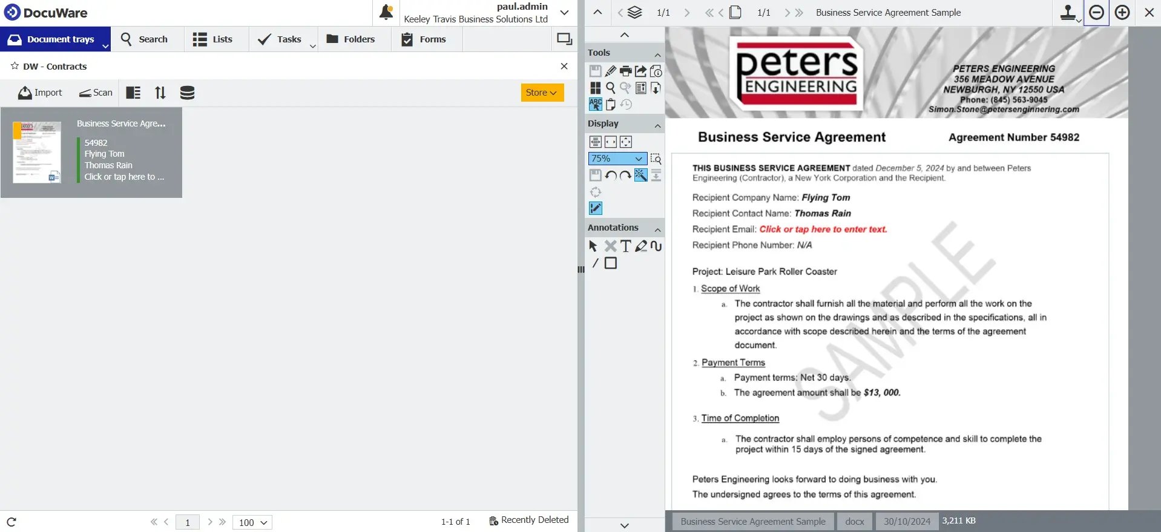Click the tray page number field

[x=188, y=522]
